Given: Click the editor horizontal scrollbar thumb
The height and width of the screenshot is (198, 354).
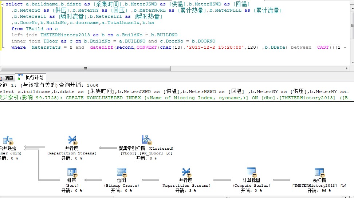Looking at the screenshot, I should (86, 68).
